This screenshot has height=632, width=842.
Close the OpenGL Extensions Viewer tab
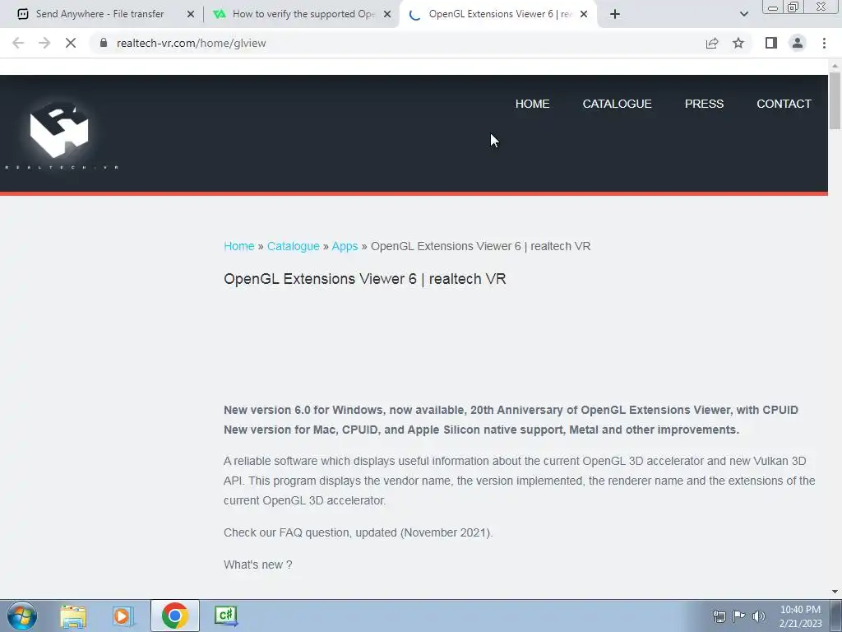pyautogui.click(x=584, y=14)
